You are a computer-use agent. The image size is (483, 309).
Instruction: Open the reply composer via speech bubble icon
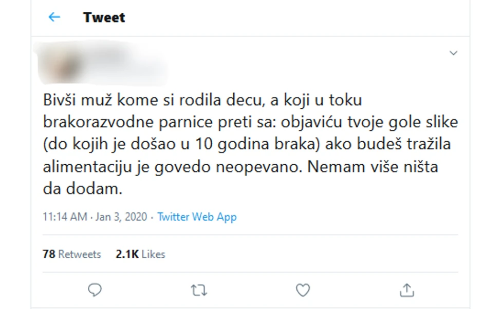(95, 290)
